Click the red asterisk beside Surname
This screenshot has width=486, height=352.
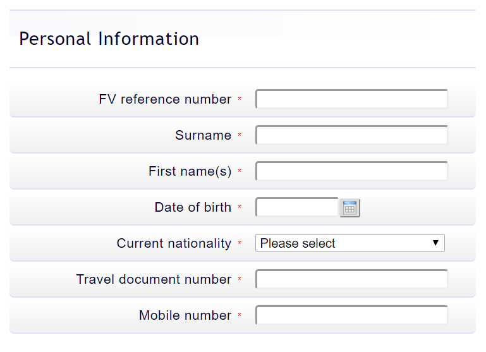[x=240, y=136]
